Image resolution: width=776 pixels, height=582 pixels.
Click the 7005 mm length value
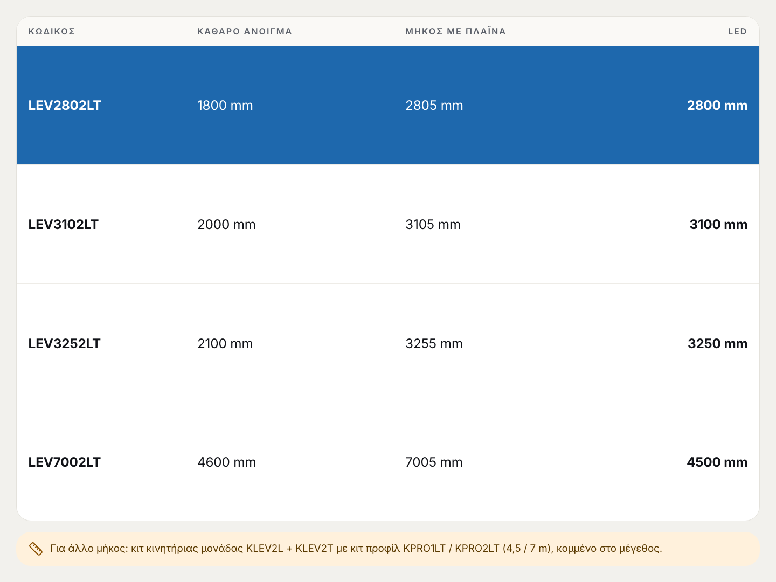434,462
